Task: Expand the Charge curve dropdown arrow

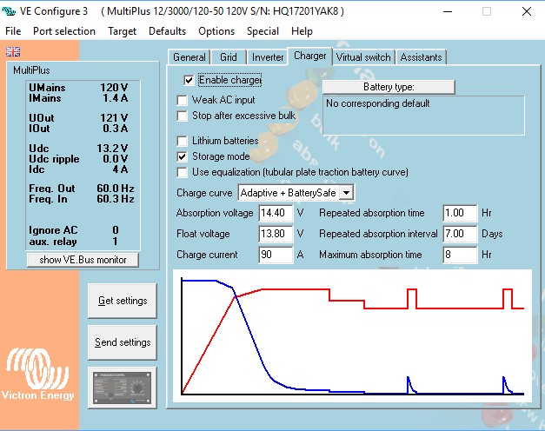Action: (x=347, y=193)
